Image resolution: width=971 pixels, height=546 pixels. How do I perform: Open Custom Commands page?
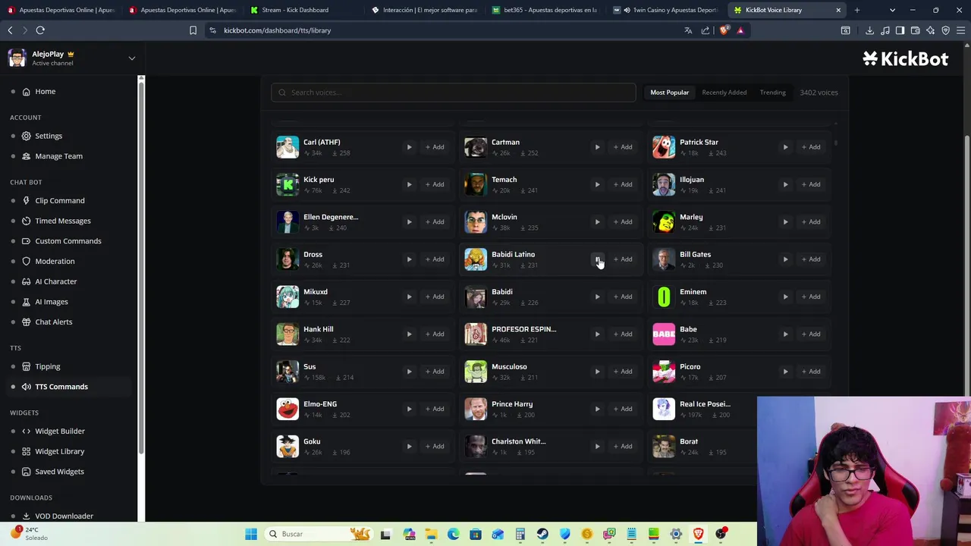point(68,241)
